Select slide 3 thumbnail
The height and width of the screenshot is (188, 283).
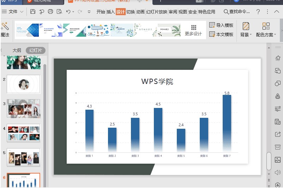click(x=23, y=109)
